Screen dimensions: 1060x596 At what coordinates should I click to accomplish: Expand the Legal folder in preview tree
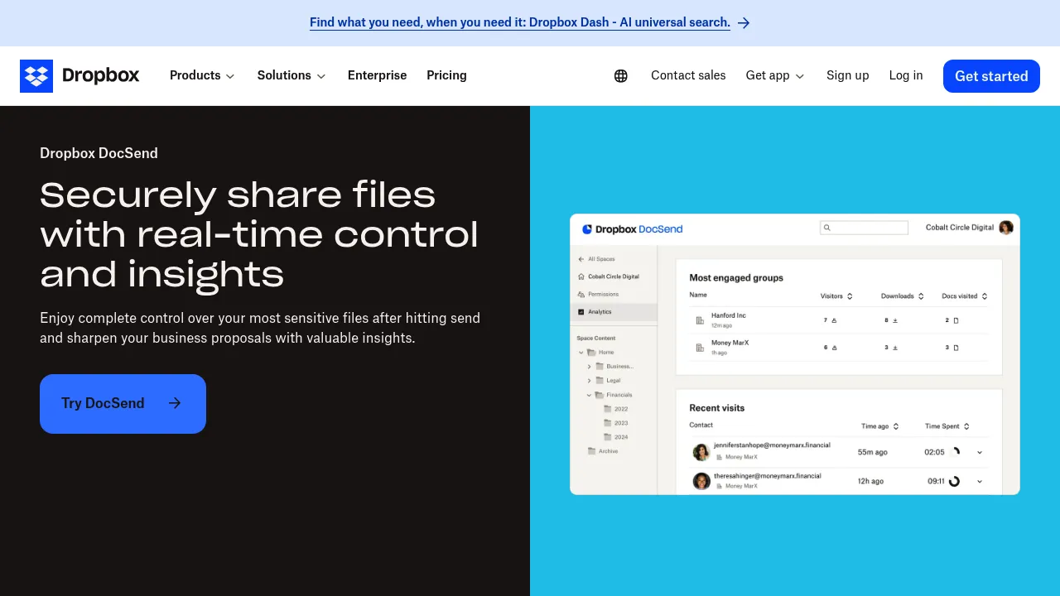point(589,381)
